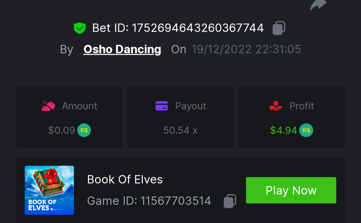
Task: Click the R$ coin beside $4.94
Action: tap(306, 130)
